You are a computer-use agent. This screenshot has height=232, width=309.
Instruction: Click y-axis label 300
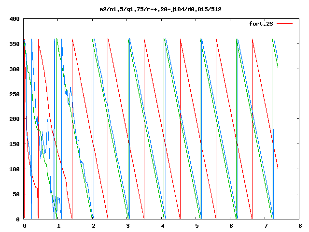(14, 69)
